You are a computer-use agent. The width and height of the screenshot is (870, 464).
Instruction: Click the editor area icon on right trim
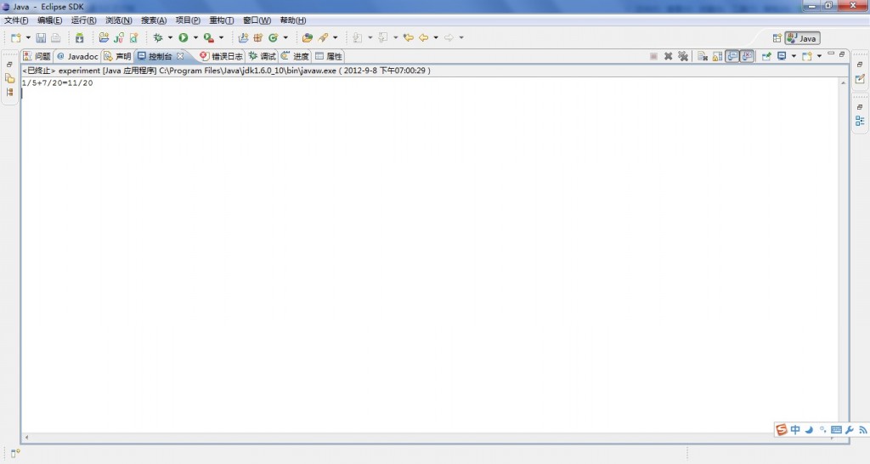pos(860,79)
